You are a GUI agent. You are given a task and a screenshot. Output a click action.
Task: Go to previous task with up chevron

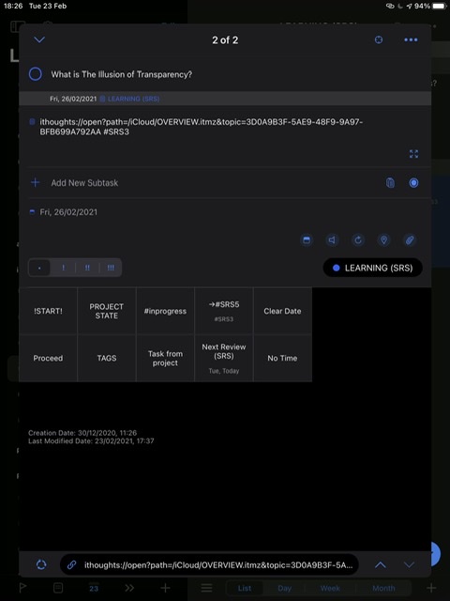[x=380, y=564]
